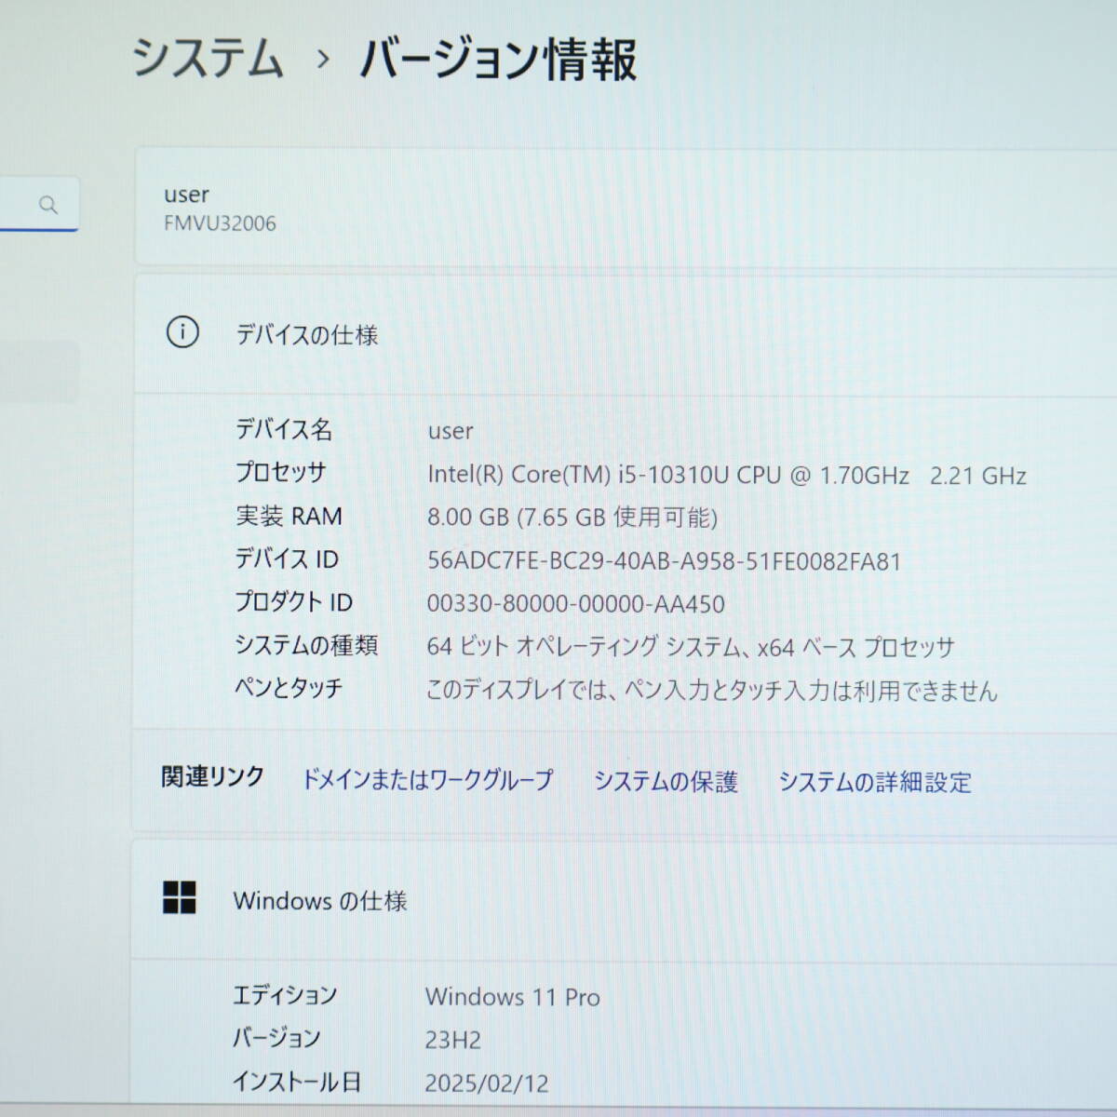
Task: Open the システムの詳細設定 link
Action: coord(874,783)
